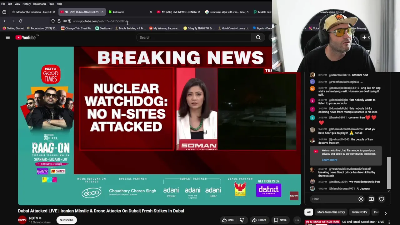
Task: Open the Super Chat dollar icon
Action: (x=371, y=199)
